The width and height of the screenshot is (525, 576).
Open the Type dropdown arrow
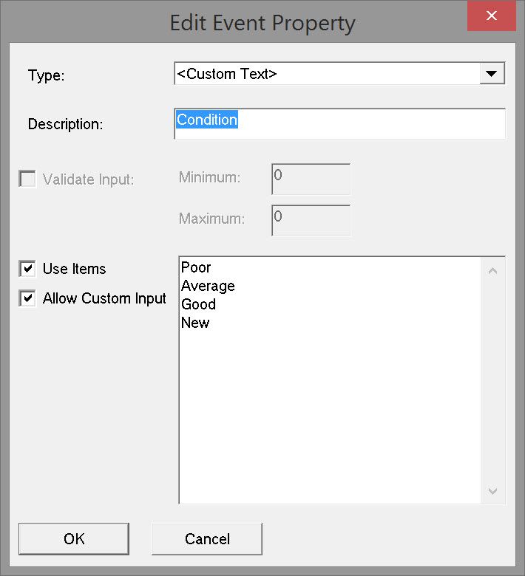point(492,74)
